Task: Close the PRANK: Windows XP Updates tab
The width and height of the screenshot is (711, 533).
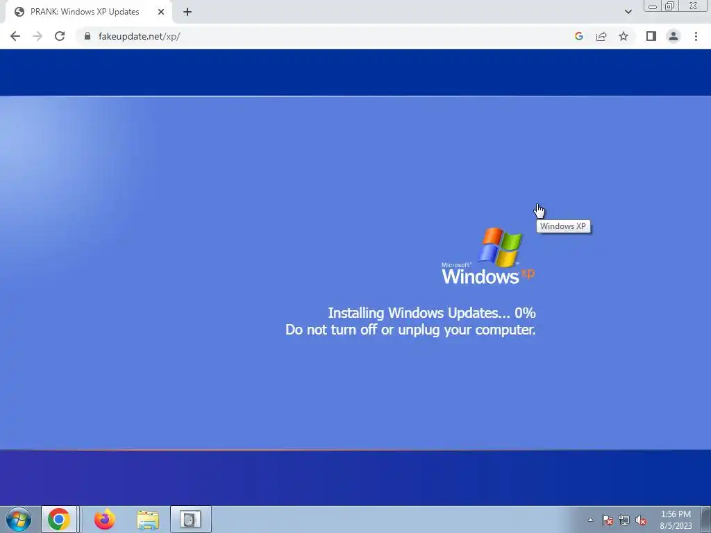Action: (x=161, y=12)
